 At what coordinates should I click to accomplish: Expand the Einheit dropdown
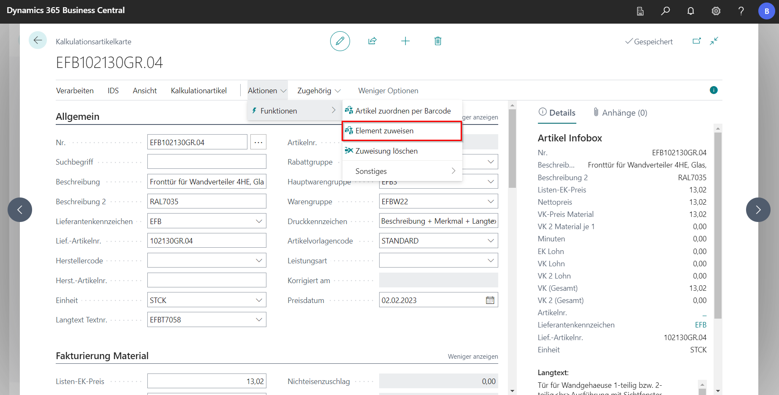[x=259, y=300]
